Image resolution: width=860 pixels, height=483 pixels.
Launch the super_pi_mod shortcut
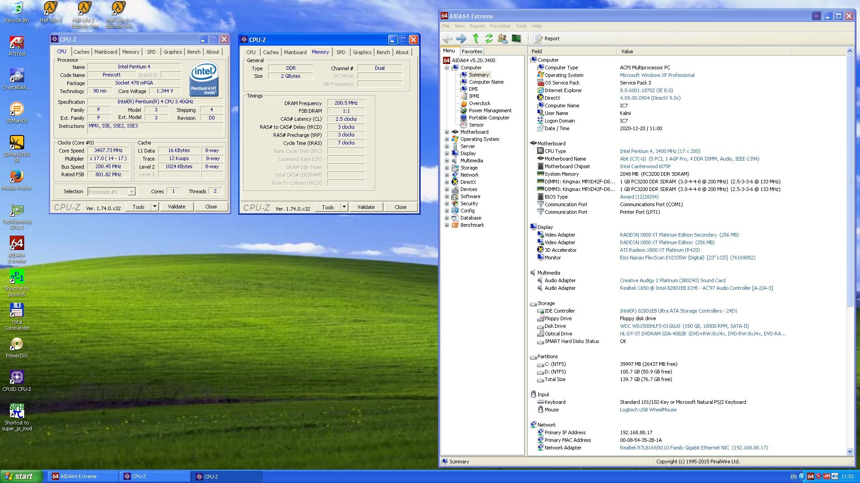click(17, 417)
